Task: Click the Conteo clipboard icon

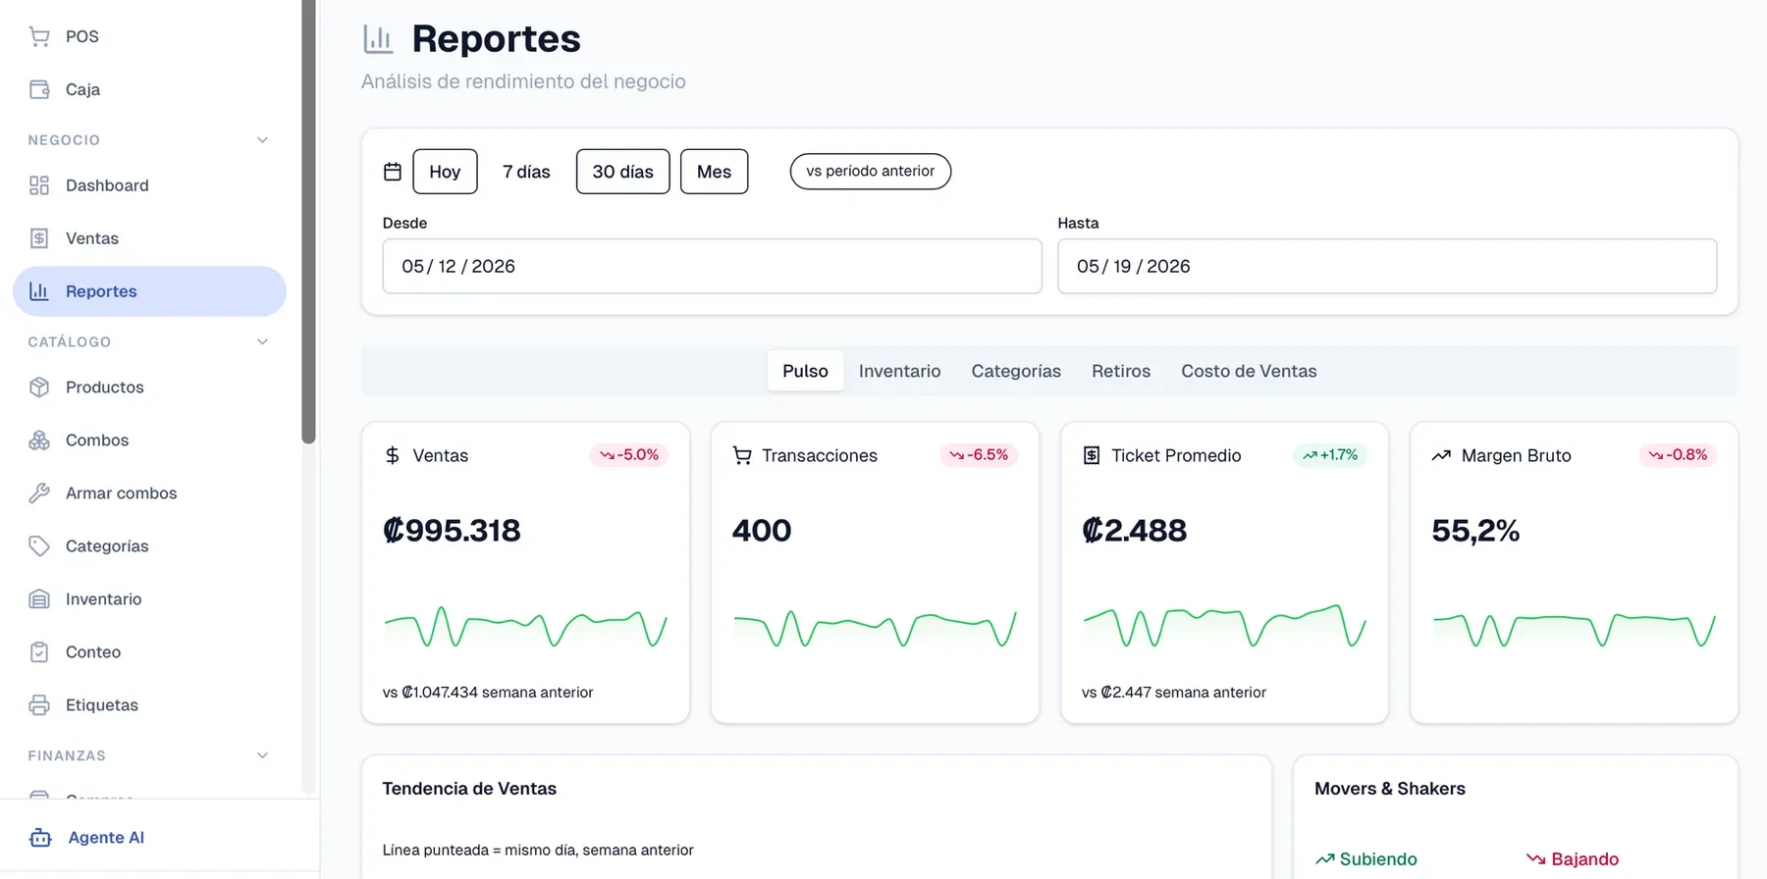Action: (x=39, y=652)
